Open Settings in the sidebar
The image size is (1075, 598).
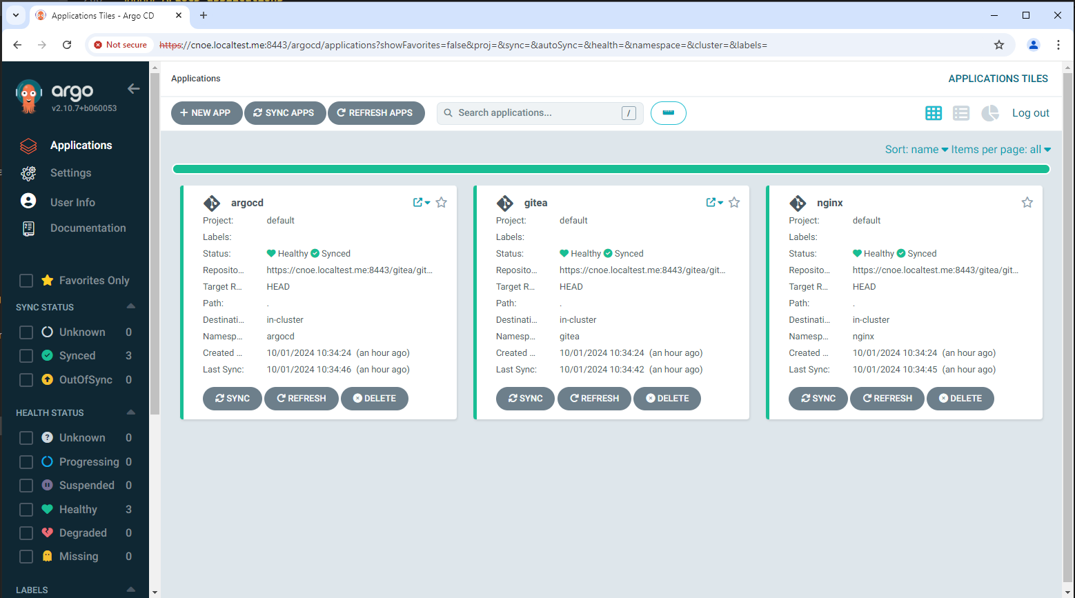pyautogui.click(x=70, y=173)
